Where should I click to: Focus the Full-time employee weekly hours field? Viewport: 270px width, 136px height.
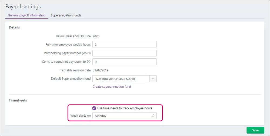[x=124, y=44]
